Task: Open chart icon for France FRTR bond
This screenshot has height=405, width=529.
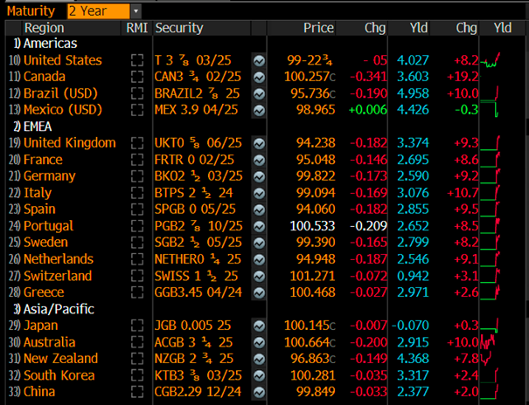Action: pyautogui.click(x=259, y=161)
